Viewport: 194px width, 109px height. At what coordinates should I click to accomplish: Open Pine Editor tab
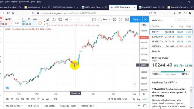[x=49, y=106]
